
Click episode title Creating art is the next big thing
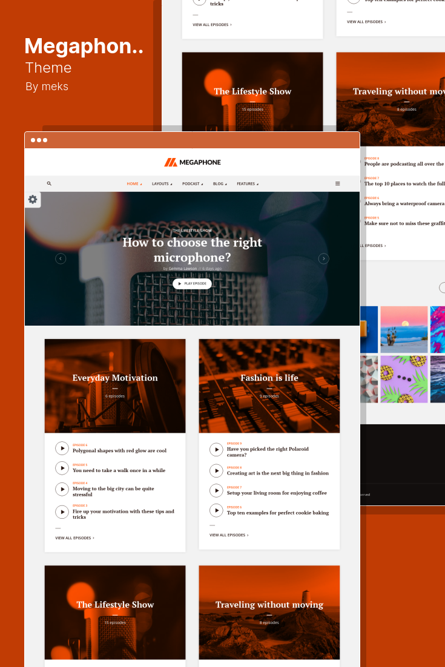[x=278, y=473]
